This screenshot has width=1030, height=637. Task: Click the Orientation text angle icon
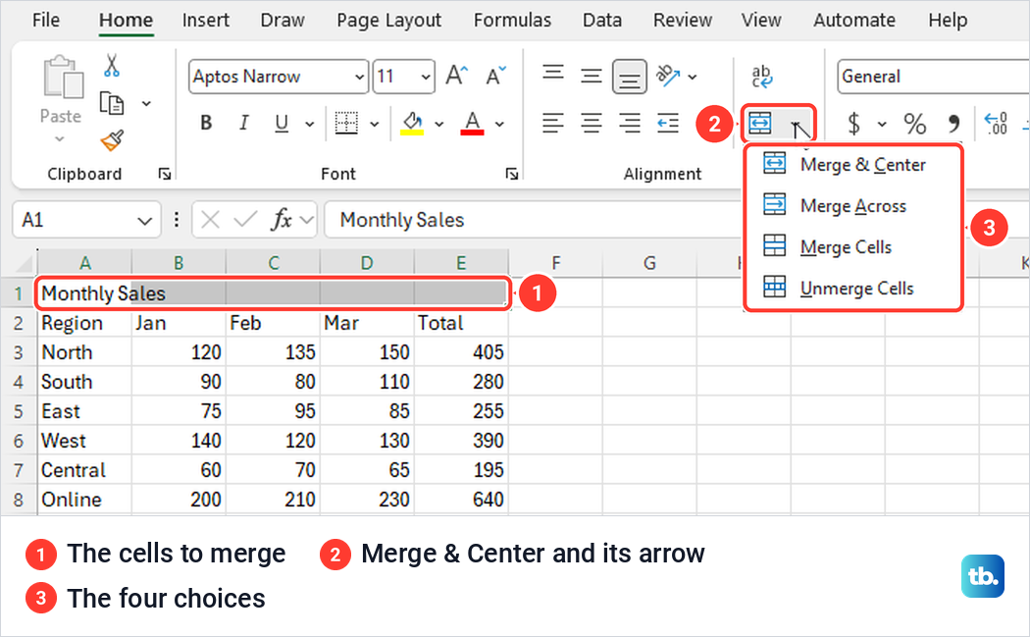tap(668, 76)
